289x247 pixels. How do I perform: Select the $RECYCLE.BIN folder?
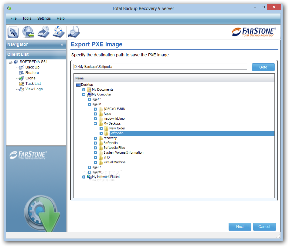(x=114, y=109)
